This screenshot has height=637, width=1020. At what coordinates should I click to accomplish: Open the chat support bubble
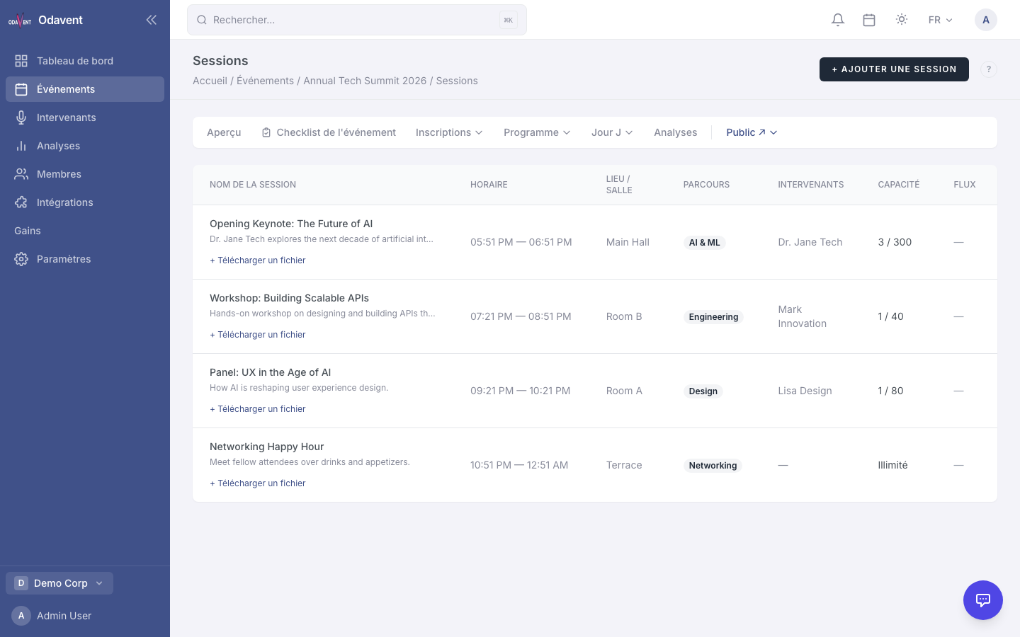(x=983, y=600)
